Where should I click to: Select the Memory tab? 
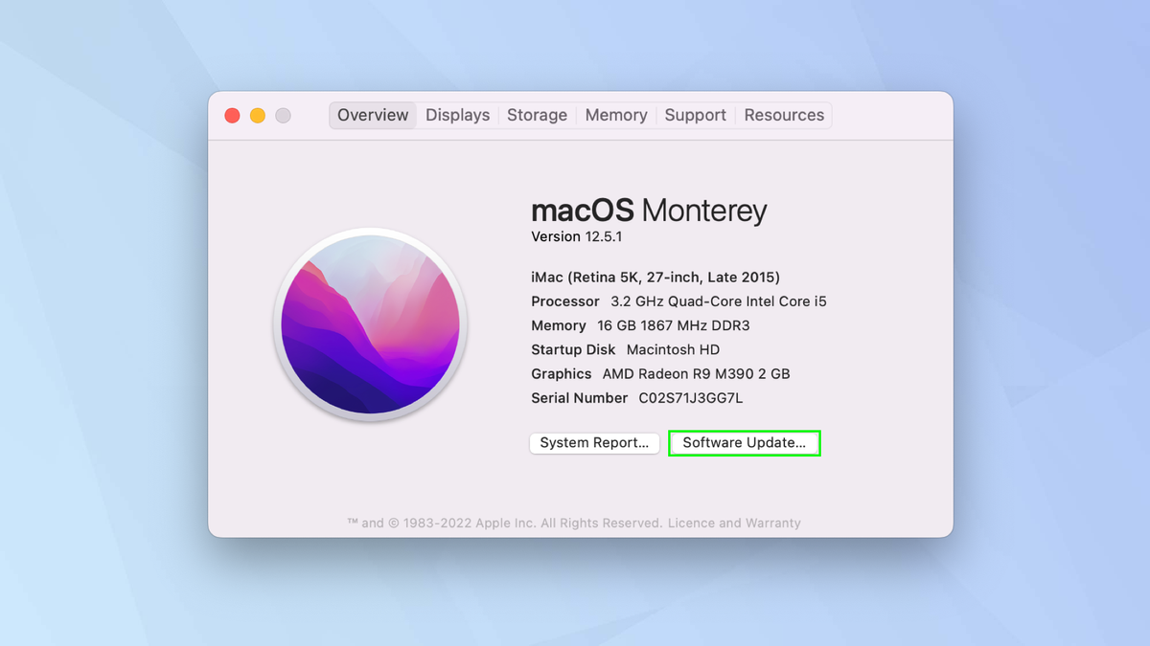[x=616, y=115]
